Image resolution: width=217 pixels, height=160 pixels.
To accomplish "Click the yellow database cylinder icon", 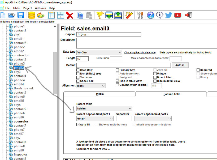I will pyautogui.click(x=32, y=15).
